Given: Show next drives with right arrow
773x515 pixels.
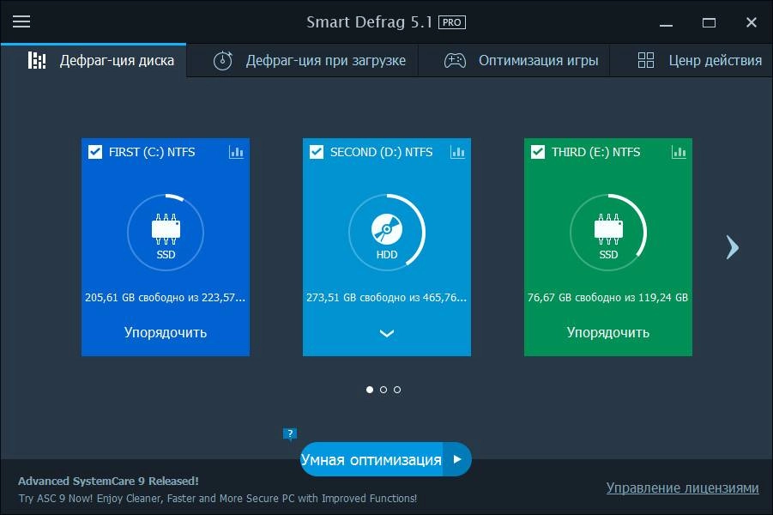Looking at the screenshot, I should [x=733, y=247].
